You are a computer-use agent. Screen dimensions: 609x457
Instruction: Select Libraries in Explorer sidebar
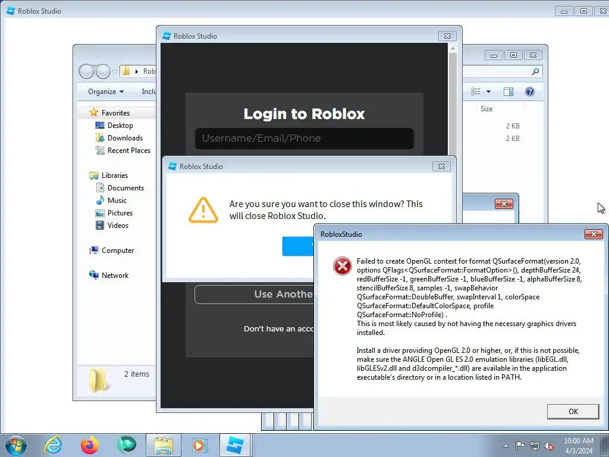click(115, 176)
